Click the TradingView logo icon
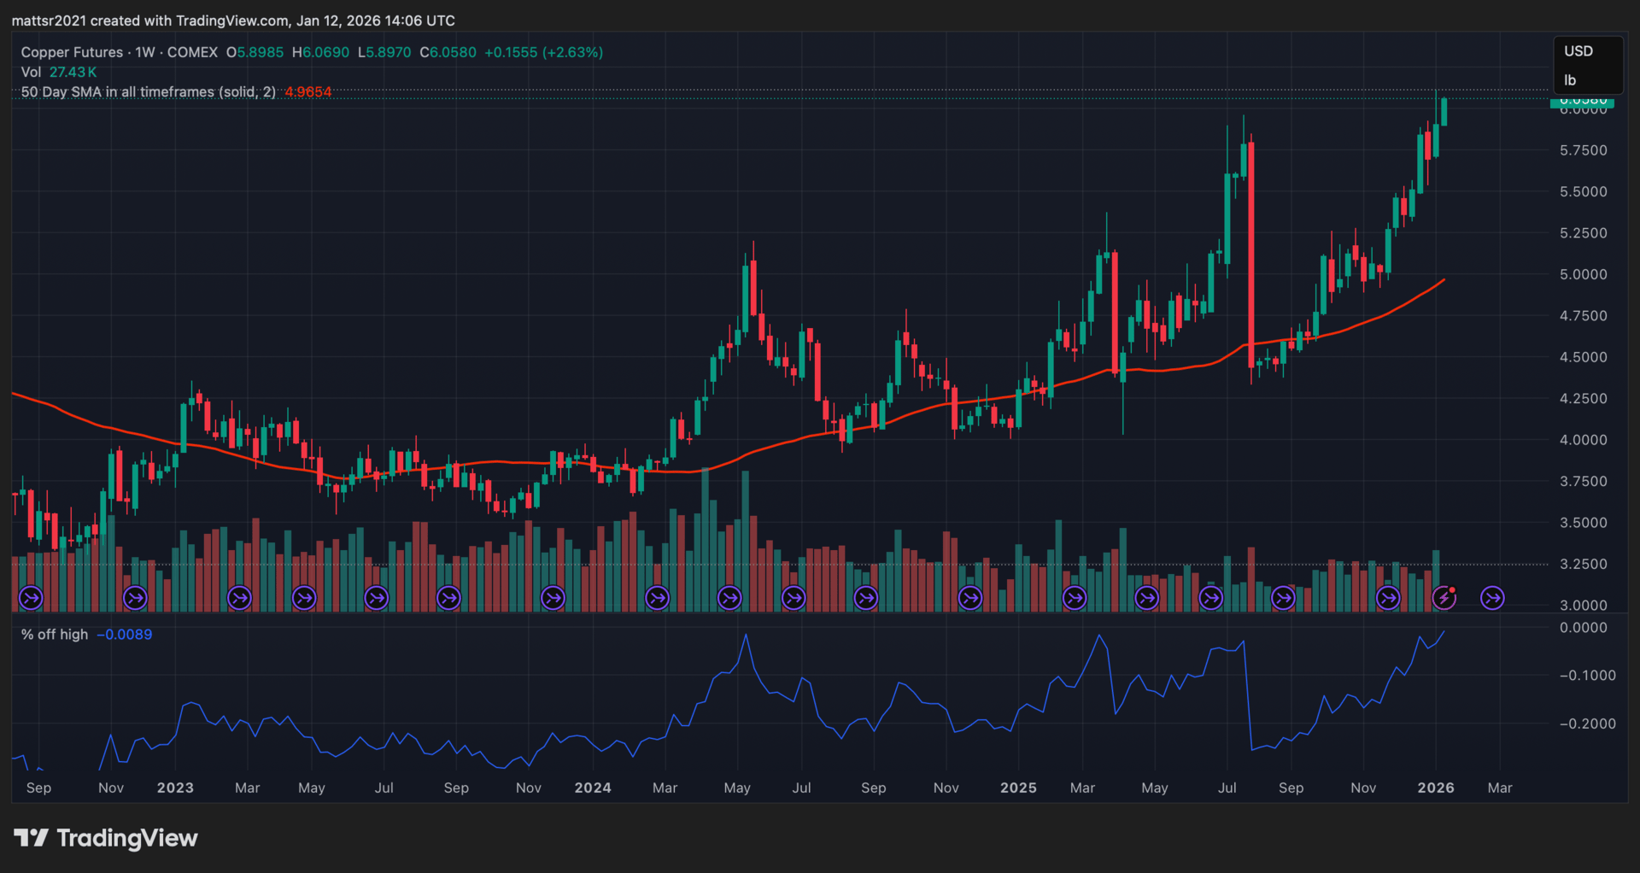Viewport: 1640px width, 873px height. 31,838
